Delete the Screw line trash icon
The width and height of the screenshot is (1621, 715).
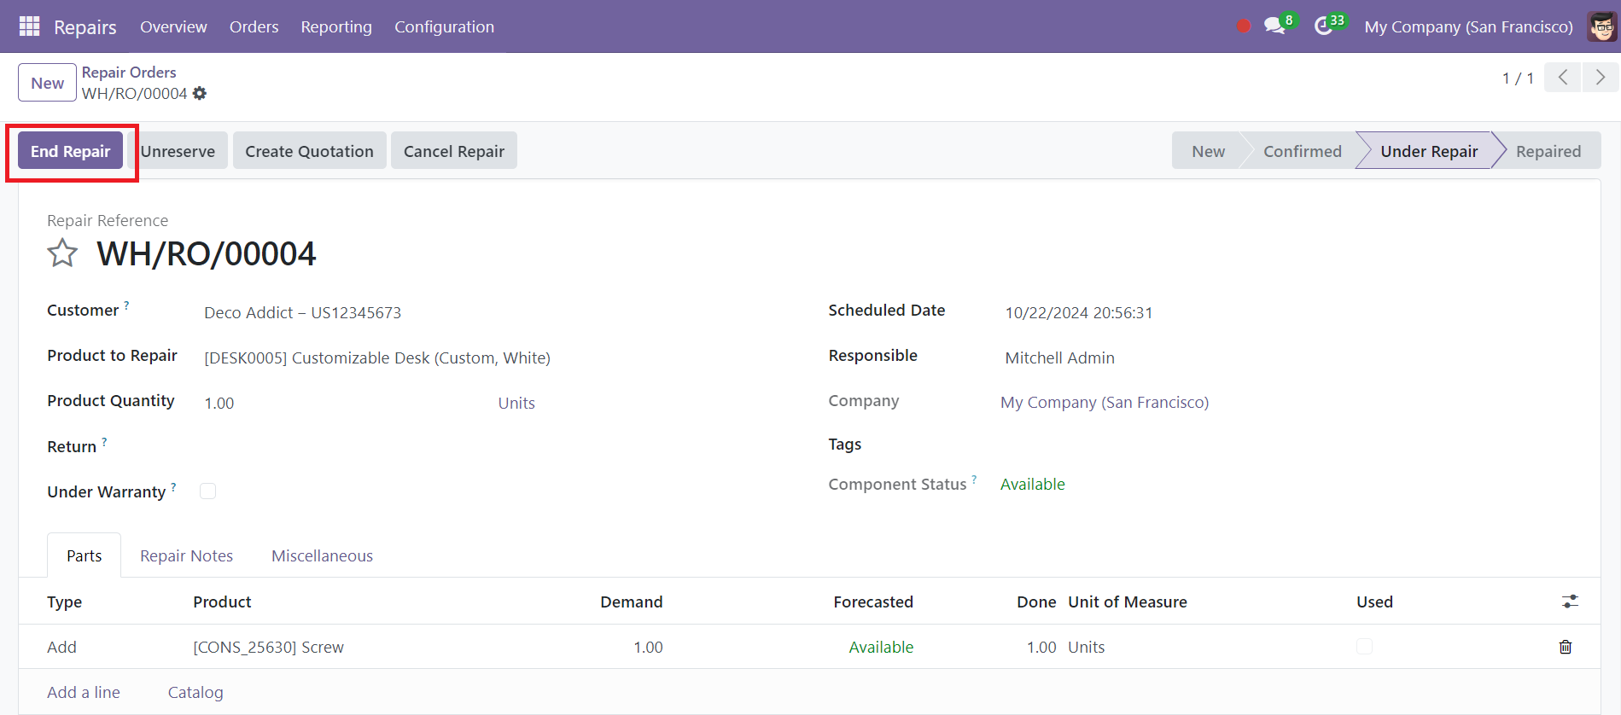(1566, 647)
